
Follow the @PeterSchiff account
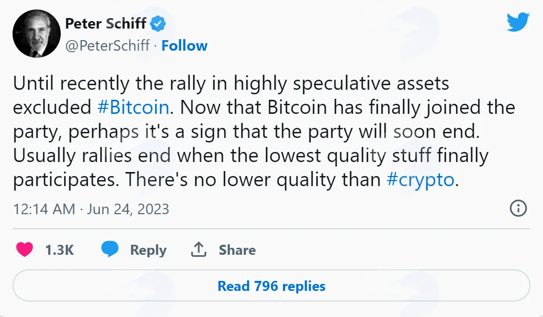tap(184, 46)
